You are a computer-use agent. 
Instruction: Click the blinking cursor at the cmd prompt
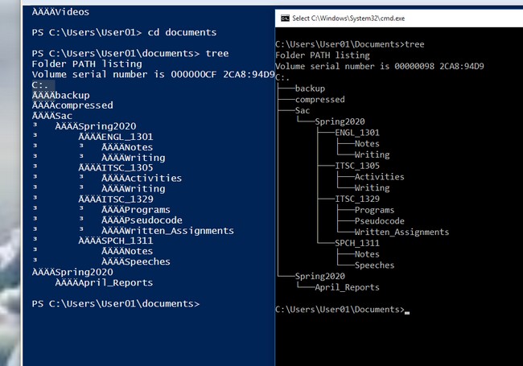[x=407, y=310]
